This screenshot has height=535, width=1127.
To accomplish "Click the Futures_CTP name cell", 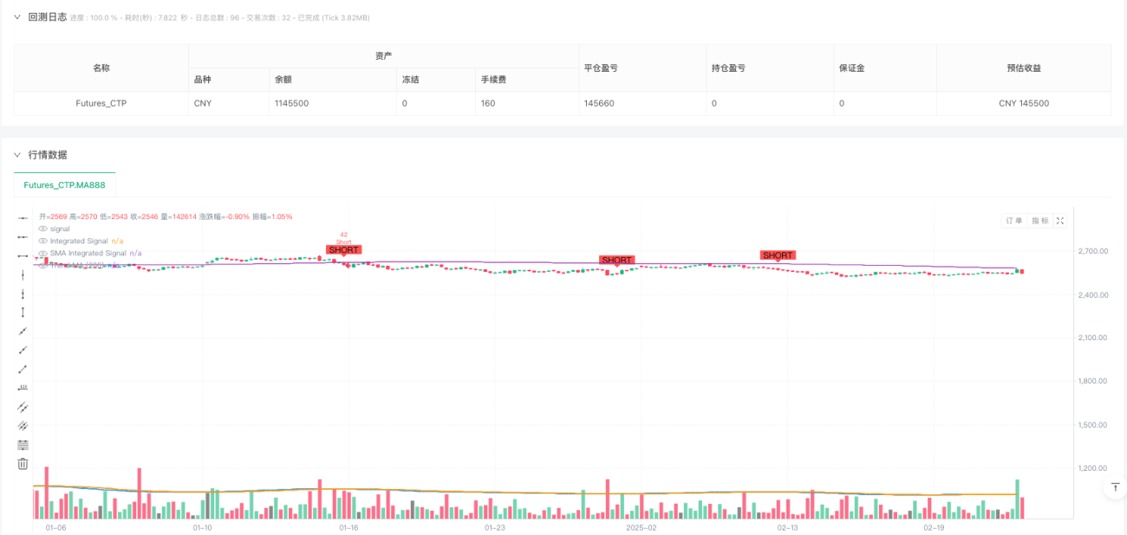I will coord(101,103).
